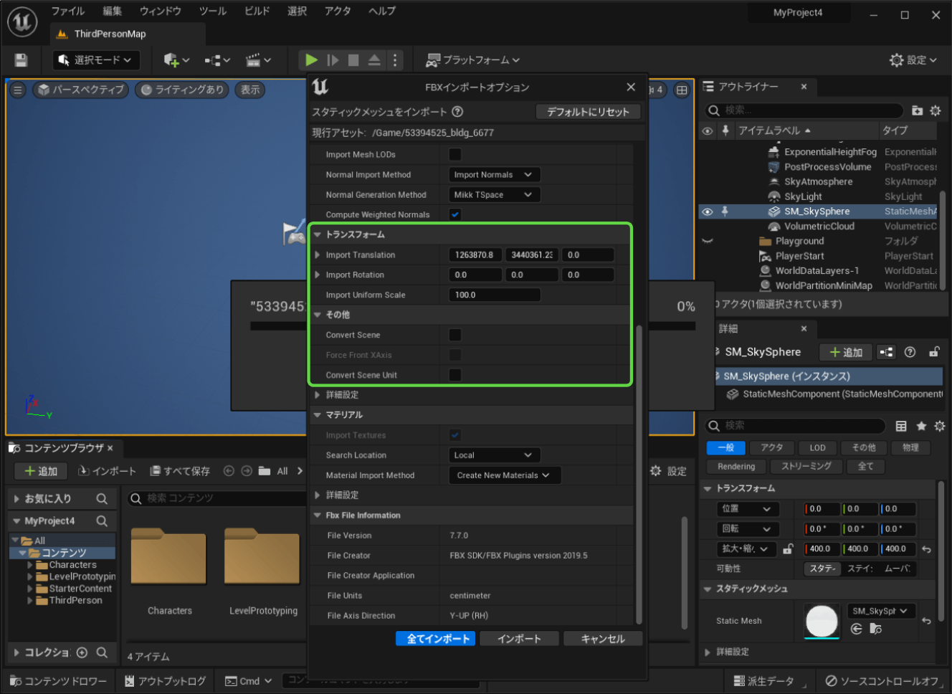This screenshot has width=952, height=694.
Task: Click the Static Mesh SM_SkySphere thumbnail
Action: [822, 621]
